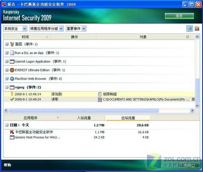Collapse the 日期: 今天 traffic group

coord(7,125)
